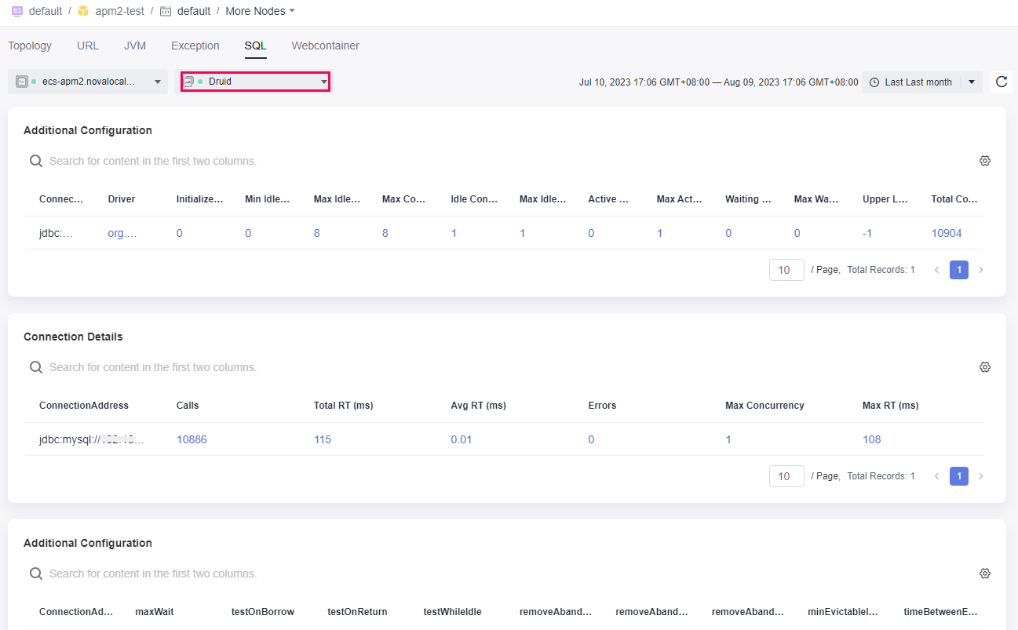Click Total Connections value 10904
The height and width of the screenshot is (630, 1018).
(x=947, y=233)
